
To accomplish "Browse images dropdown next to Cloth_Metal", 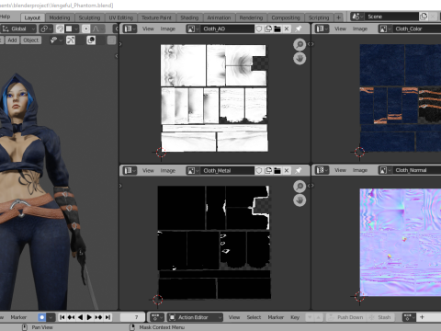I will [193, 170].
